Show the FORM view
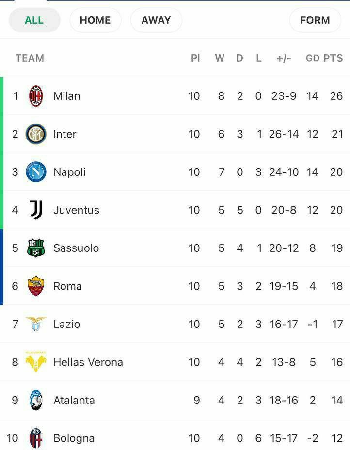Screen dimensions: 350x450 click(x=315, y=20)
